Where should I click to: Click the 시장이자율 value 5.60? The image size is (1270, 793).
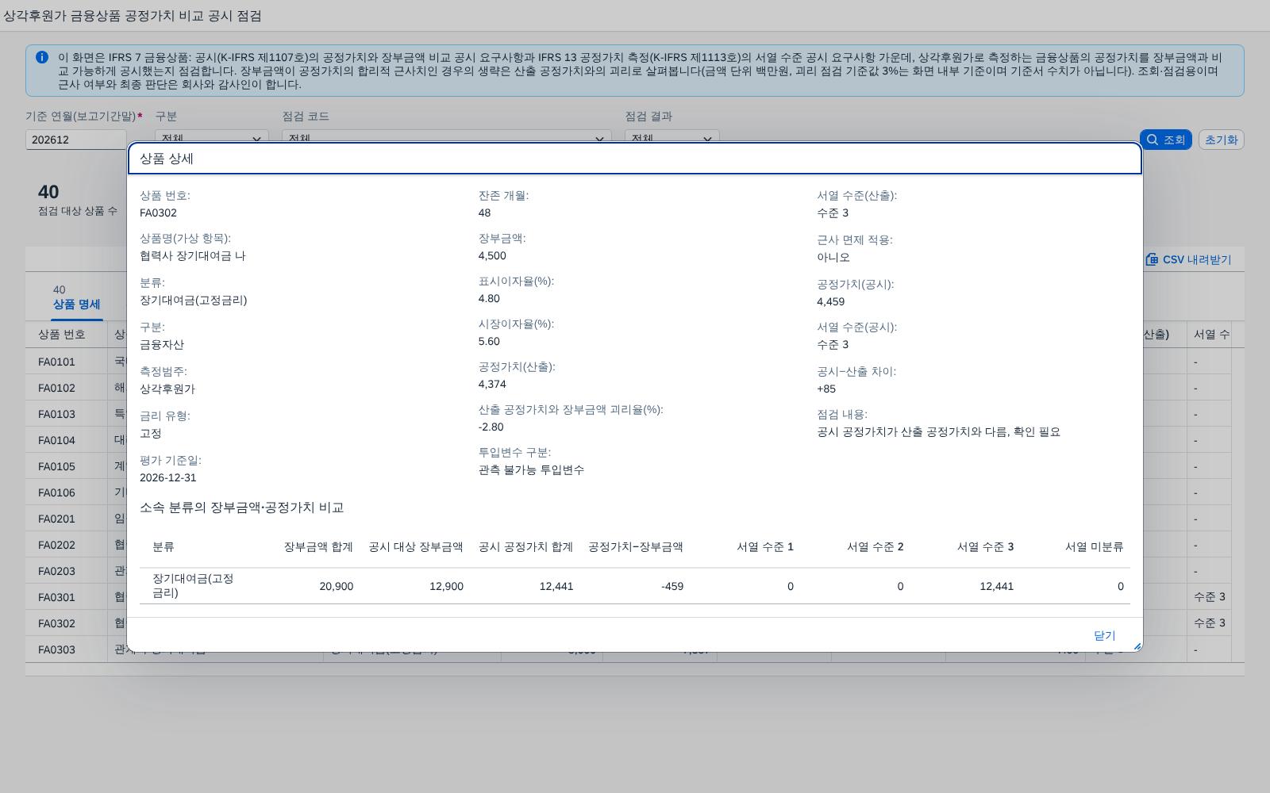tap(489, 341)
